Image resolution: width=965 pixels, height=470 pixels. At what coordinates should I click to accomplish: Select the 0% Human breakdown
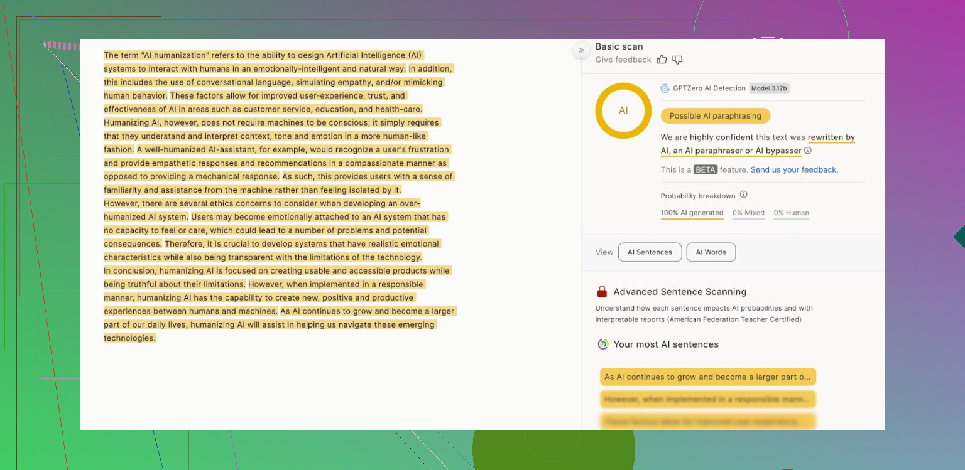pos(791,213)
